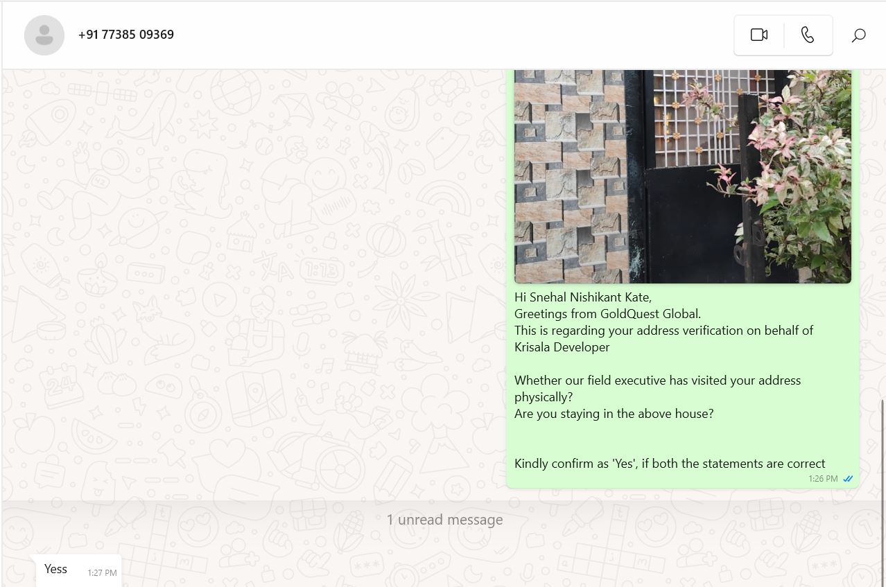Click the blue double-check read receipt

pyautogui.click(x=848, y=479)
